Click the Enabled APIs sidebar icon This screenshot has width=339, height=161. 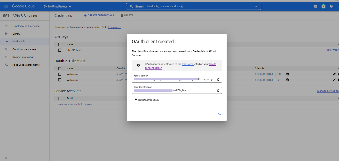(6, 26)
